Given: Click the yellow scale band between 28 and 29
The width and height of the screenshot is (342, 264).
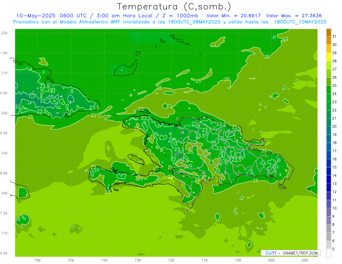Looking at the screenshot, I should tap(329, 57).
